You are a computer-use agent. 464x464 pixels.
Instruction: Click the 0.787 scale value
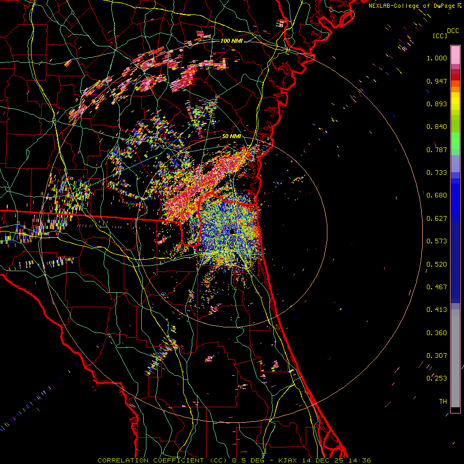point(437,150)
